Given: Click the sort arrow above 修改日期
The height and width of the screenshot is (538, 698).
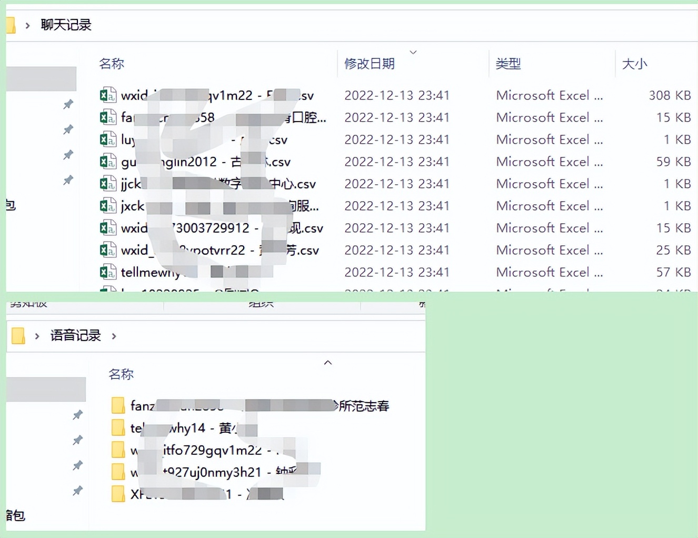Looking at the screenshot, I should click(413, 52).
